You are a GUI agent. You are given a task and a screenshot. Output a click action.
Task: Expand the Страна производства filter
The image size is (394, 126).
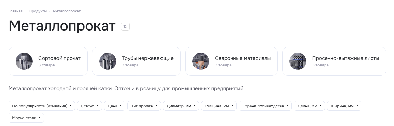(x=265, y=106)
